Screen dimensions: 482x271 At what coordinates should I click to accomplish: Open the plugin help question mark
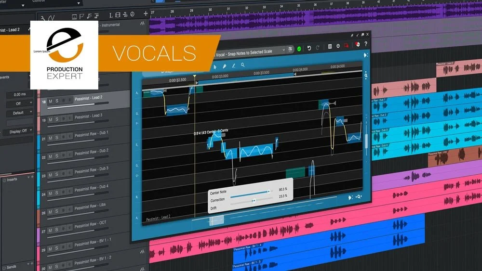(x=366, y=44)
